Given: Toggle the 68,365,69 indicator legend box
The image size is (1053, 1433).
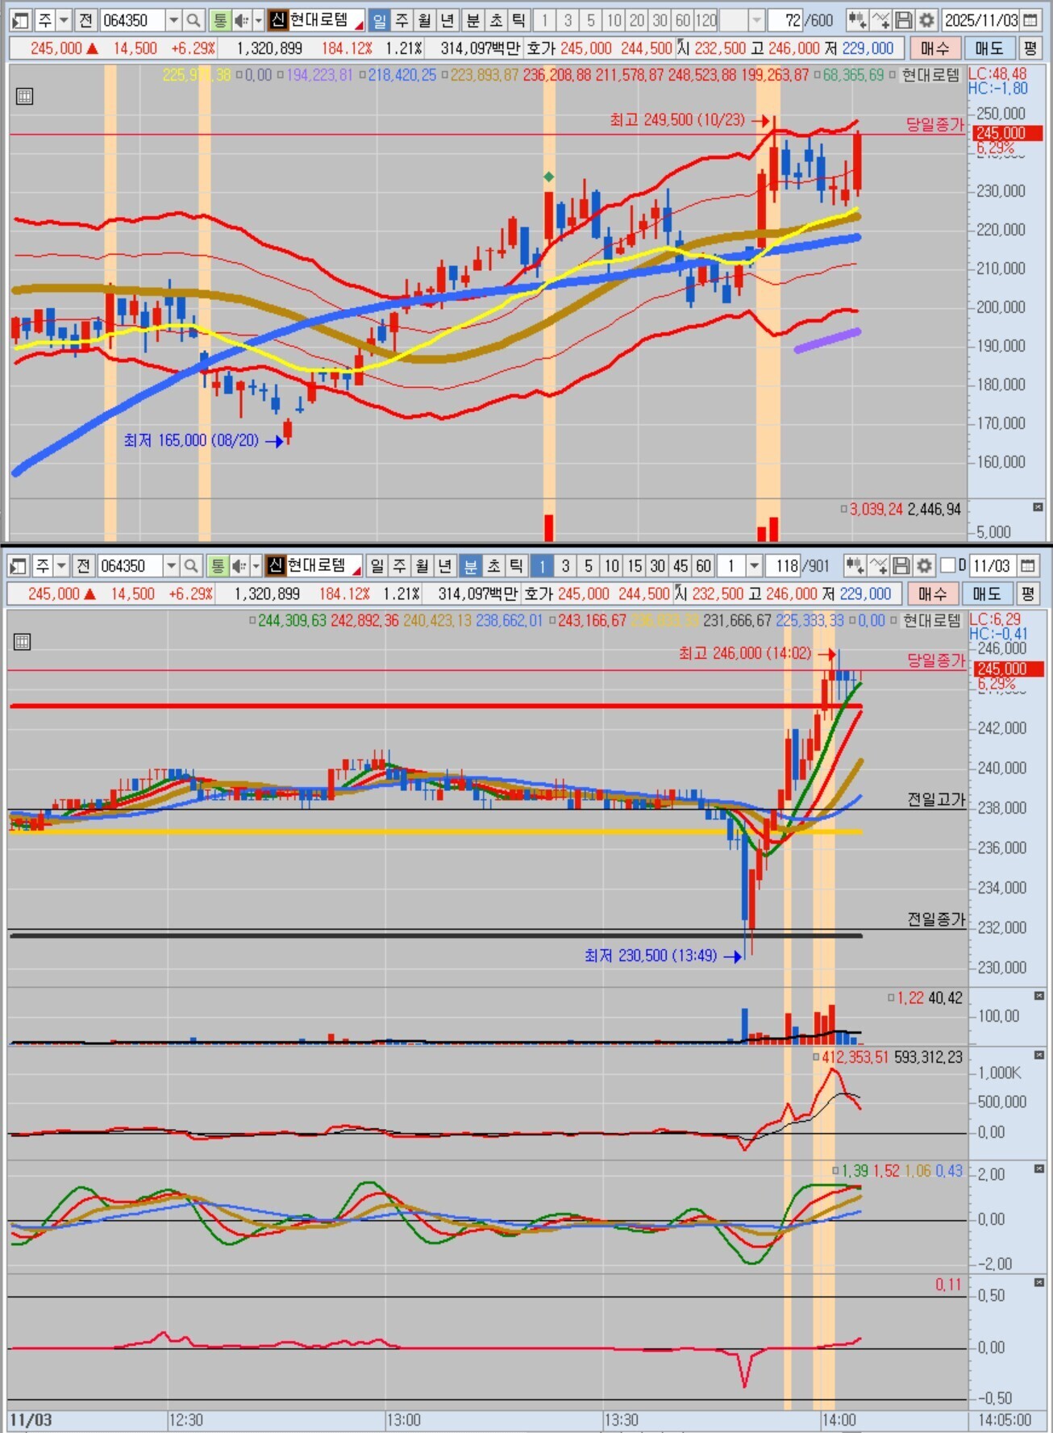Looking at the screenshot, I should click(817, 76).
